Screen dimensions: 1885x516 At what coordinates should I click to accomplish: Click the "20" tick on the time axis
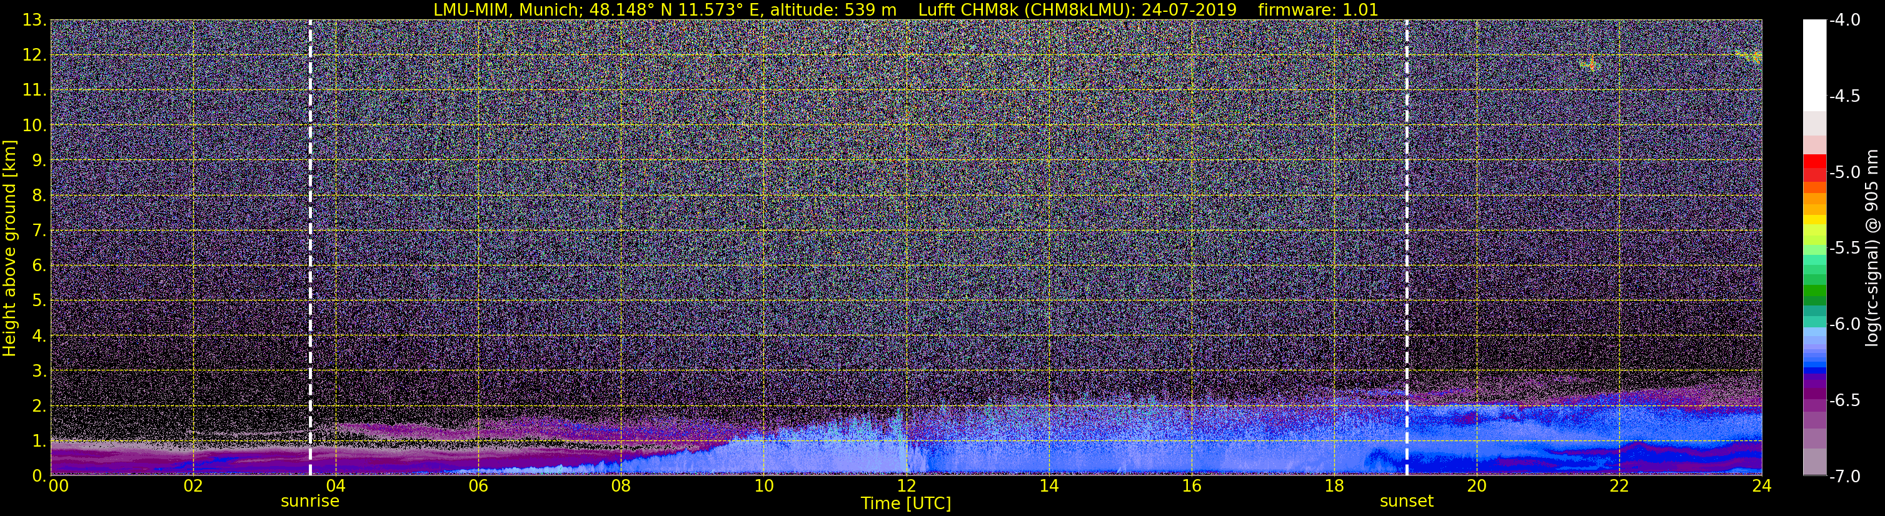coord(1477,486)
